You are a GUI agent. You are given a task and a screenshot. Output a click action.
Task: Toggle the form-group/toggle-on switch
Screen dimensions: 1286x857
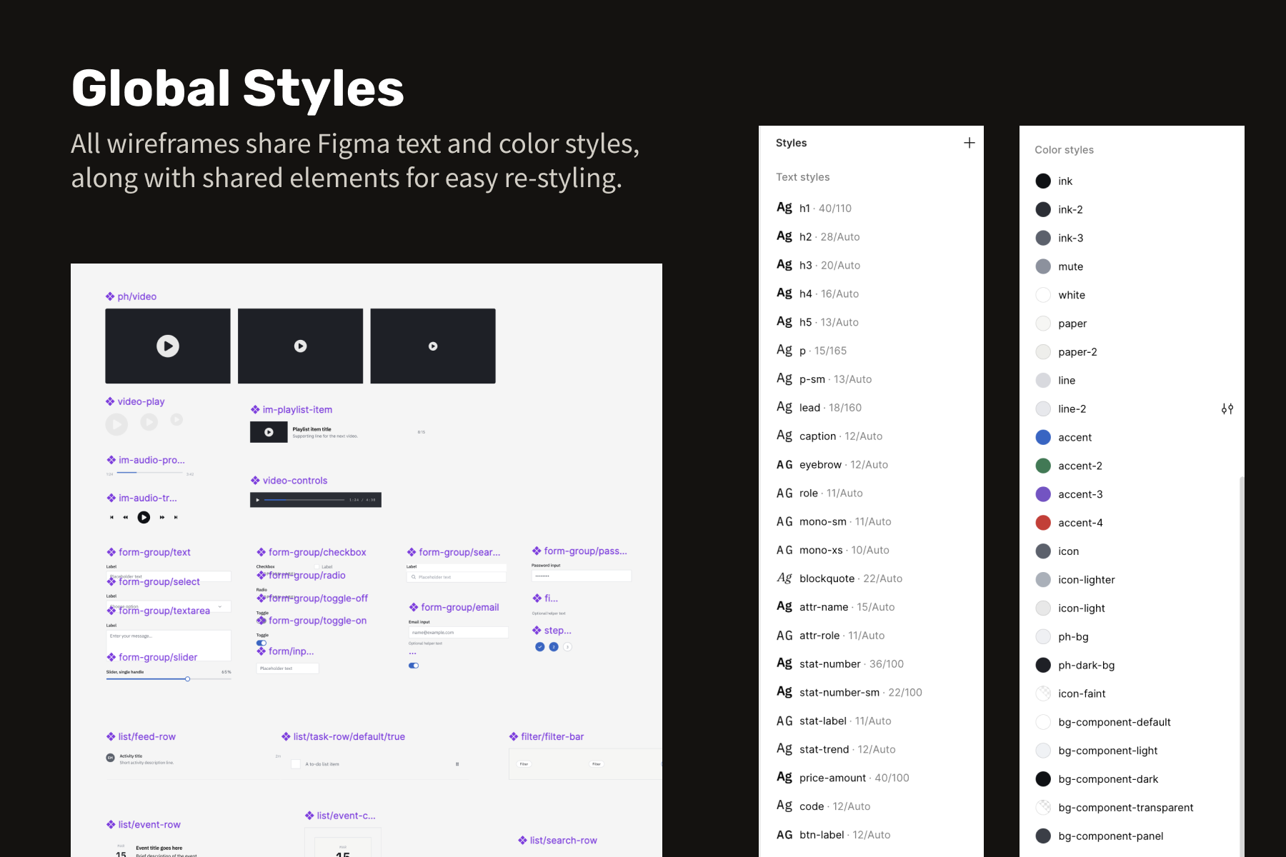[x=261, y=643]
